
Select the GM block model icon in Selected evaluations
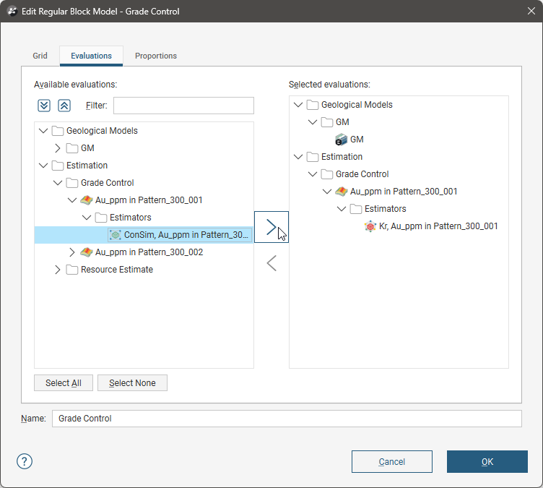coord(342,140)
